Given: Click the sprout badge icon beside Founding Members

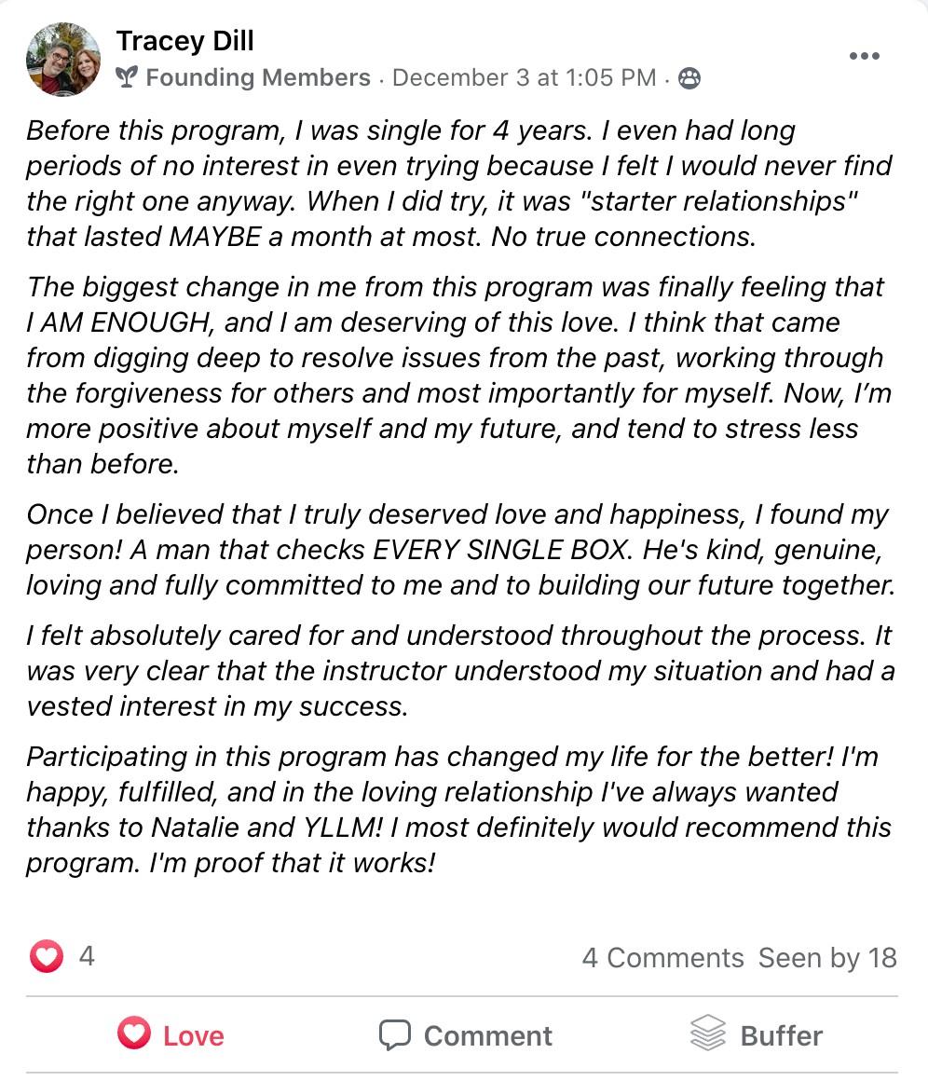Looking at the screenshot, I should point(129,78).
